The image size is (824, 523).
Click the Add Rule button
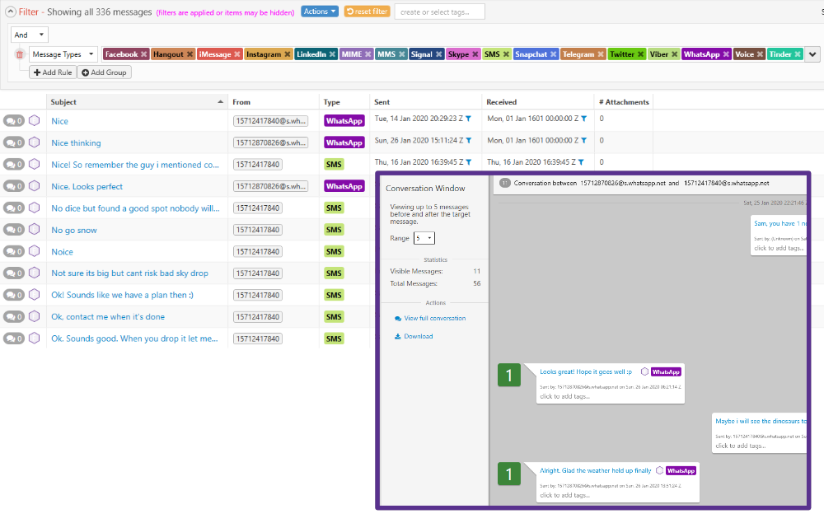coord(53,72)
